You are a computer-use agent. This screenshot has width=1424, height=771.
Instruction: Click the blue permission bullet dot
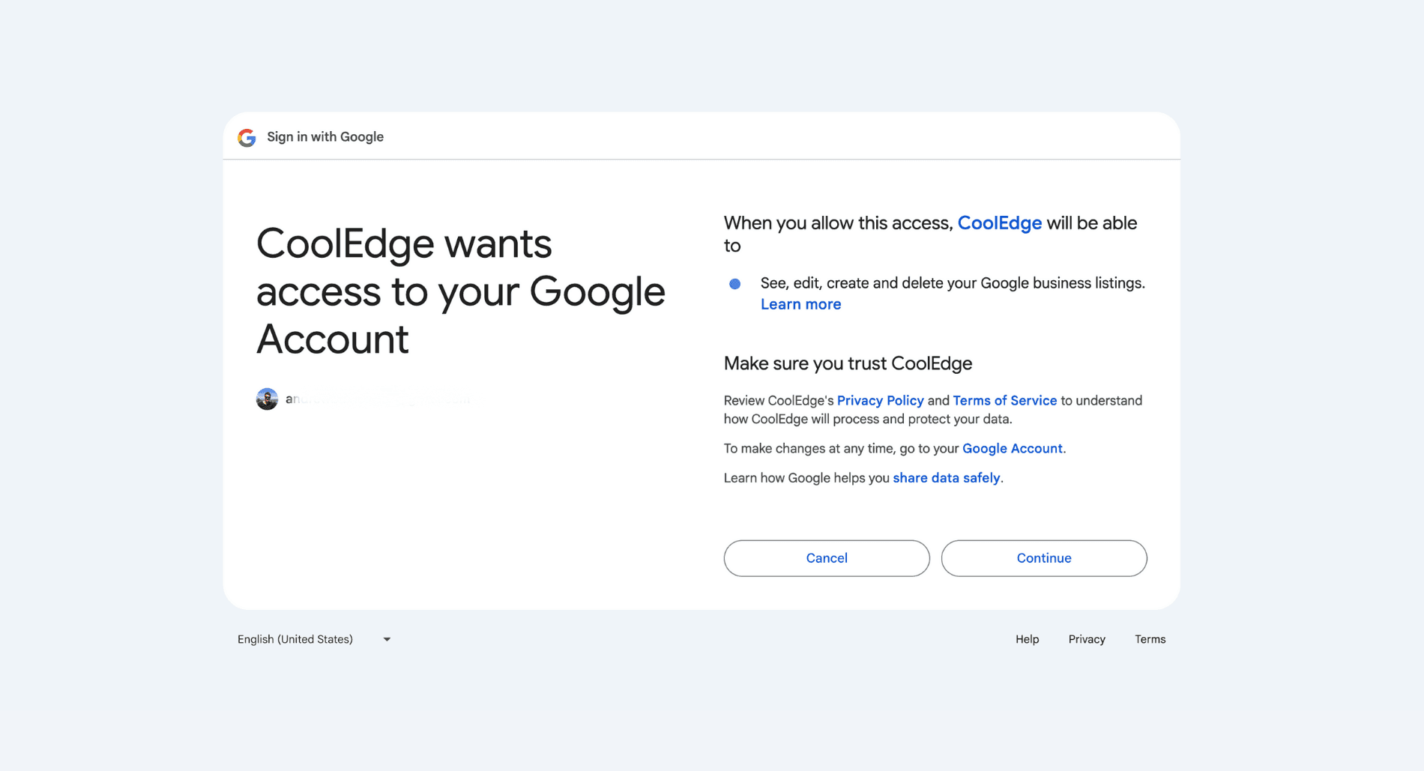pyautogui.click(x=735, y=284)
